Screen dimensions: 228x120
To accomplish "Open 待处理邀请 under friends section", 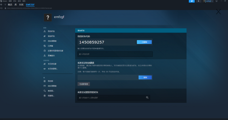I will pos(52,41).
